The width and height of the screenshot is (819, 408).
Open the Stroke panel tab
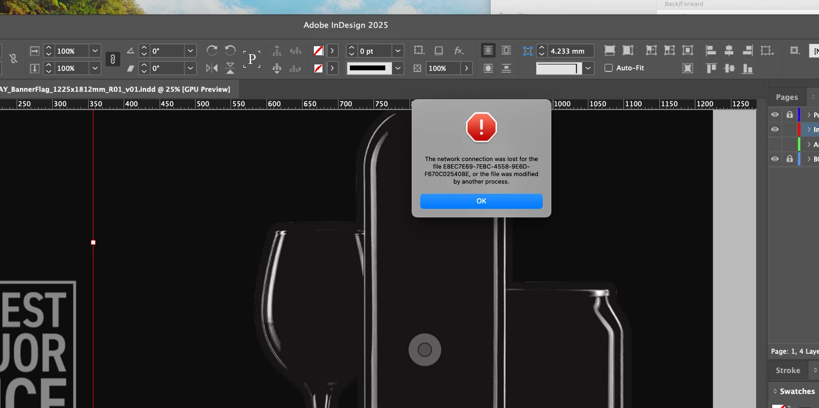(x=788, y=370)
